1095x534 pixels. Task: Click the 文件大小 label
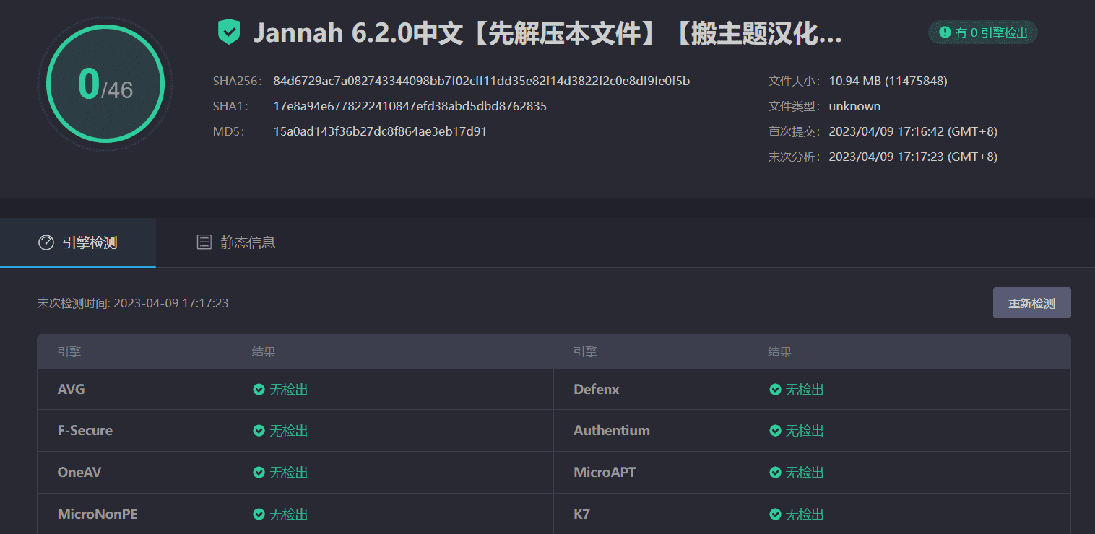point(795,81)
